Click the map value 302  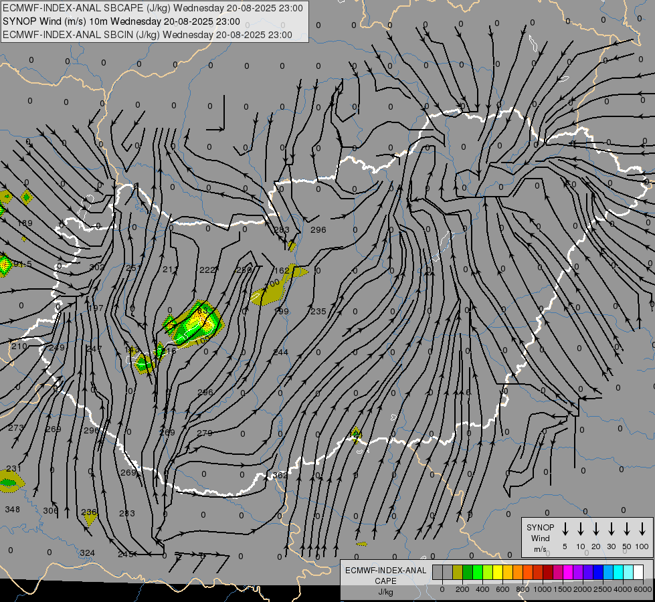[96, 267]
